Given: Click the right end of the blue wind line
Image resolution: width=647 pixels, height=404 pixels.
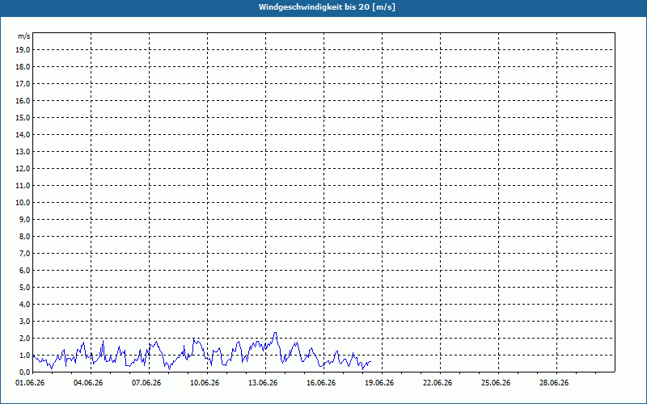Looking at the screenshot, I should pyautogui.click(x=370, y=361).
